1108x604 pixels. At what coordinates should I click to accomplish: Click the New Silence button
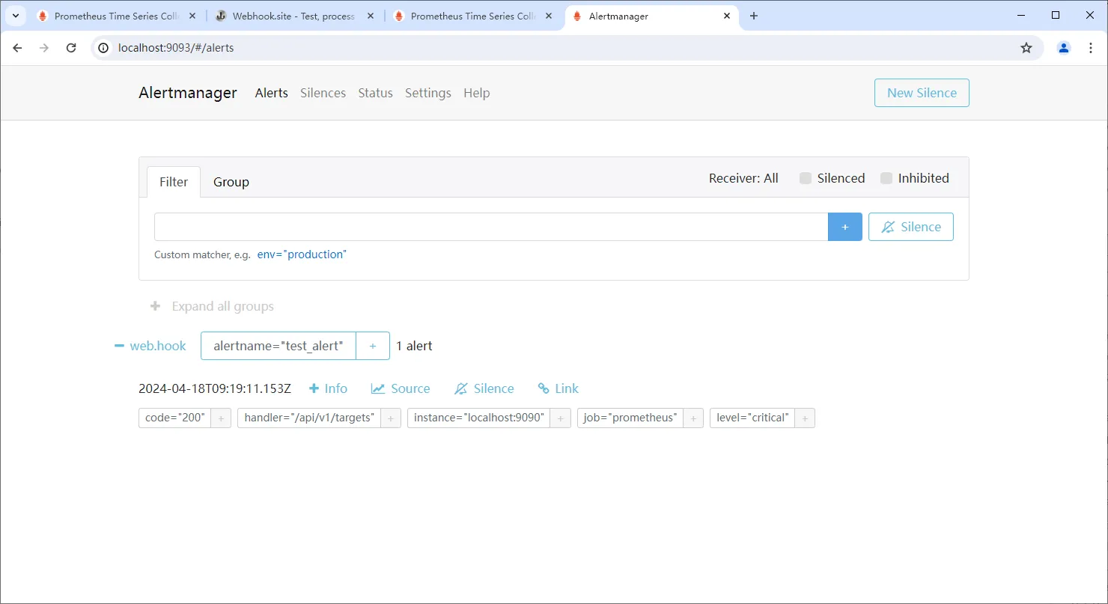pos(922,93)
